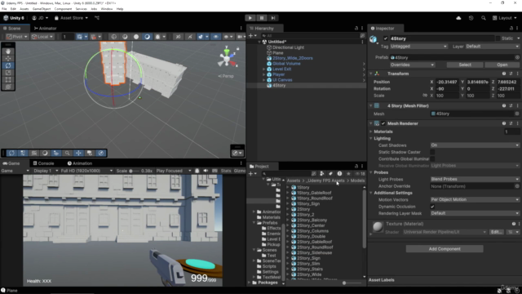Toggle Dynamic Occlusion checkbox
The height and width of the screenshot is (294, 522).
[x=432, y=207]
